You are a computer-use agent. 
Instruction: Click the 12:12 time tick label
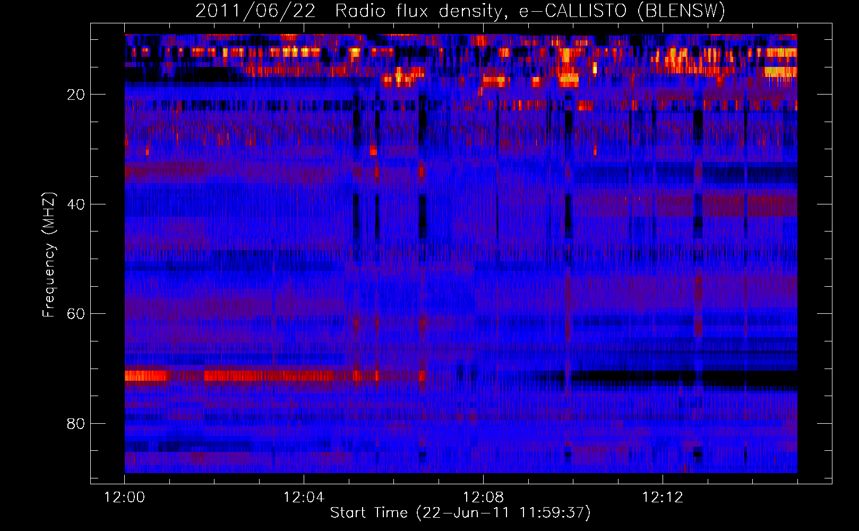663,498
